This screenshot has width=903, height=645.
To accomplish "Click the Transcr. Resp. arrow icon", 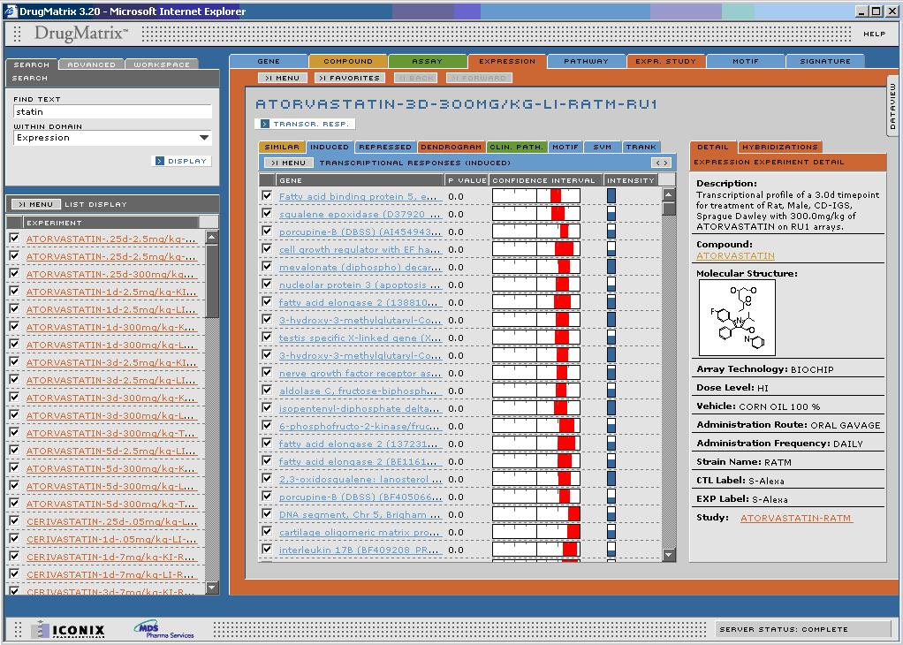I will point(264,125).
